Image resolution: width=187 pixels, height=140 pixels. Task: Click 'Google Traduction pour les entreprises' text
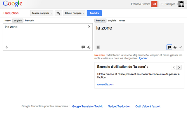coord(46,106)
